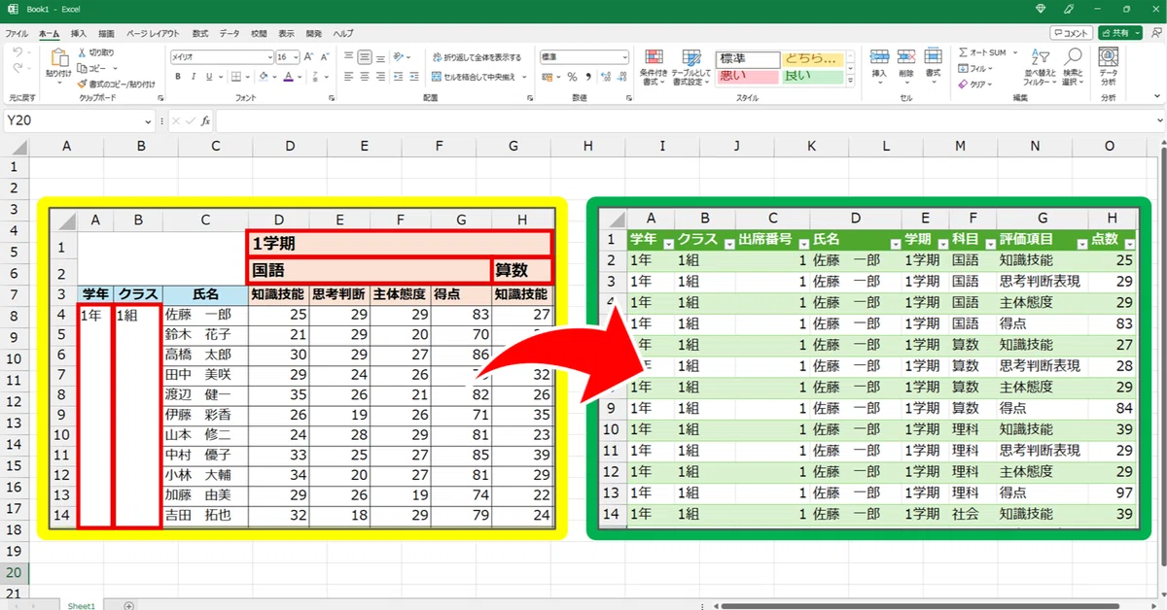Screen dimensions: 1167x610
Task: Decrease indent in alignment group
Action: 401,77
